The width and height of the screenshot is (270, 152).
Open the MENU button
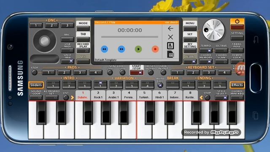click(190, 28)
